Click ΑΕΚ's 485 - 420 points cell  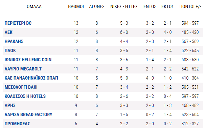click(190, 32)
